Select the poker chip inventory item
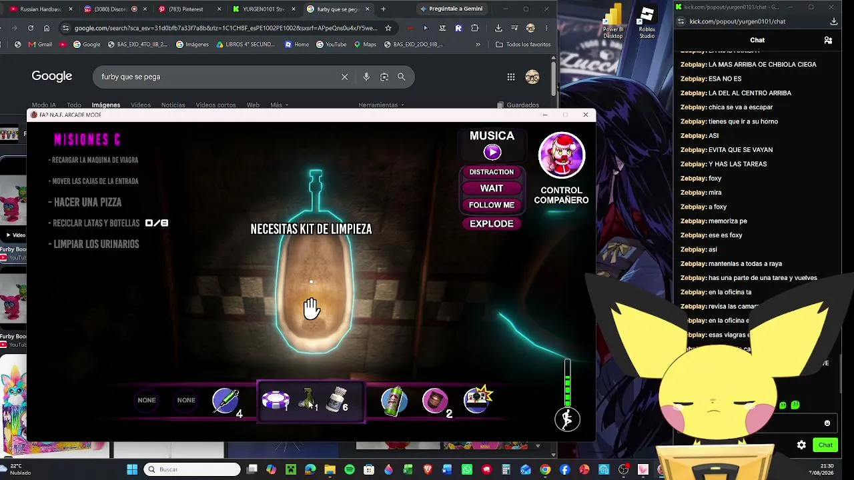 pyautogui.click(x=276, y=401)
